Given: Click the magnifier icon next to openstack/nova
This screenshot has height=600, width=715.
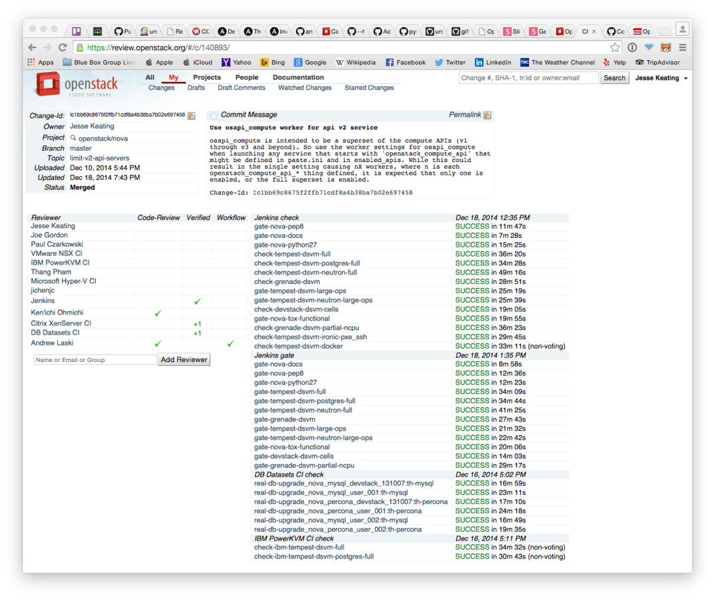Looking at the screenshot, I should [x=73, y=138].
